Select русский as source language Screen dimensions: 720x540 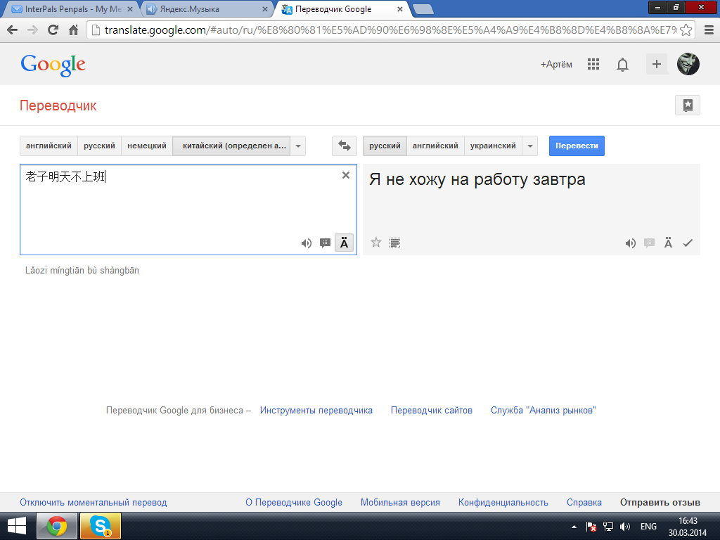pos(99,146)
